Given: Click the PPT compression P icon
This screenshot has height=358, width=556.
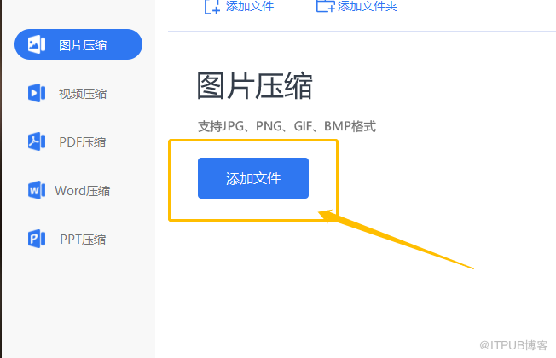Looking at the screenshot, I should click(x=37, y=239).
